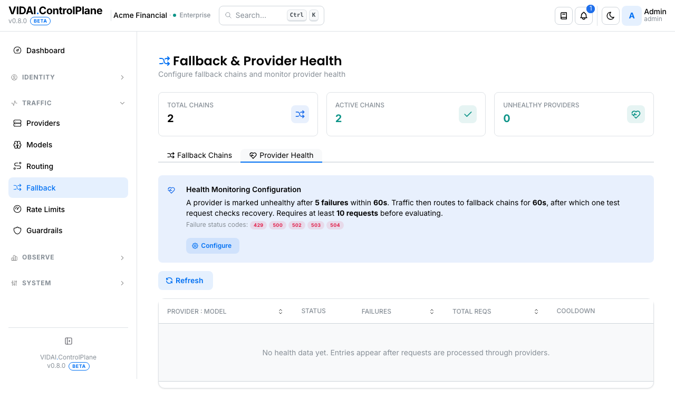675x410 pixels.
Task: Click the VIDAI.ControlPlane logo
Action: [x=55, y=11]
